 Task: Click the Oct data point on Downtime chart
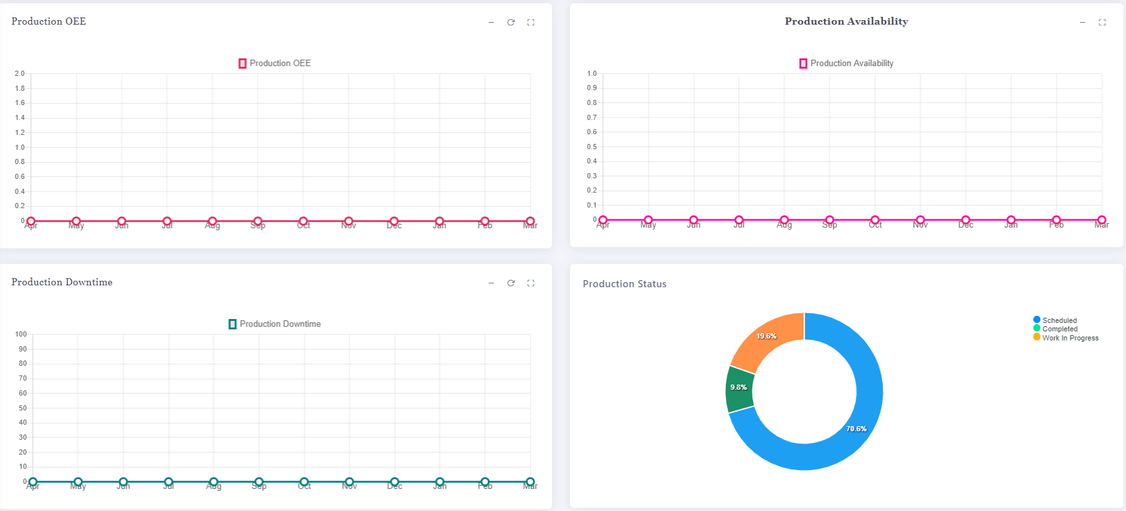(x=304, y=482)
